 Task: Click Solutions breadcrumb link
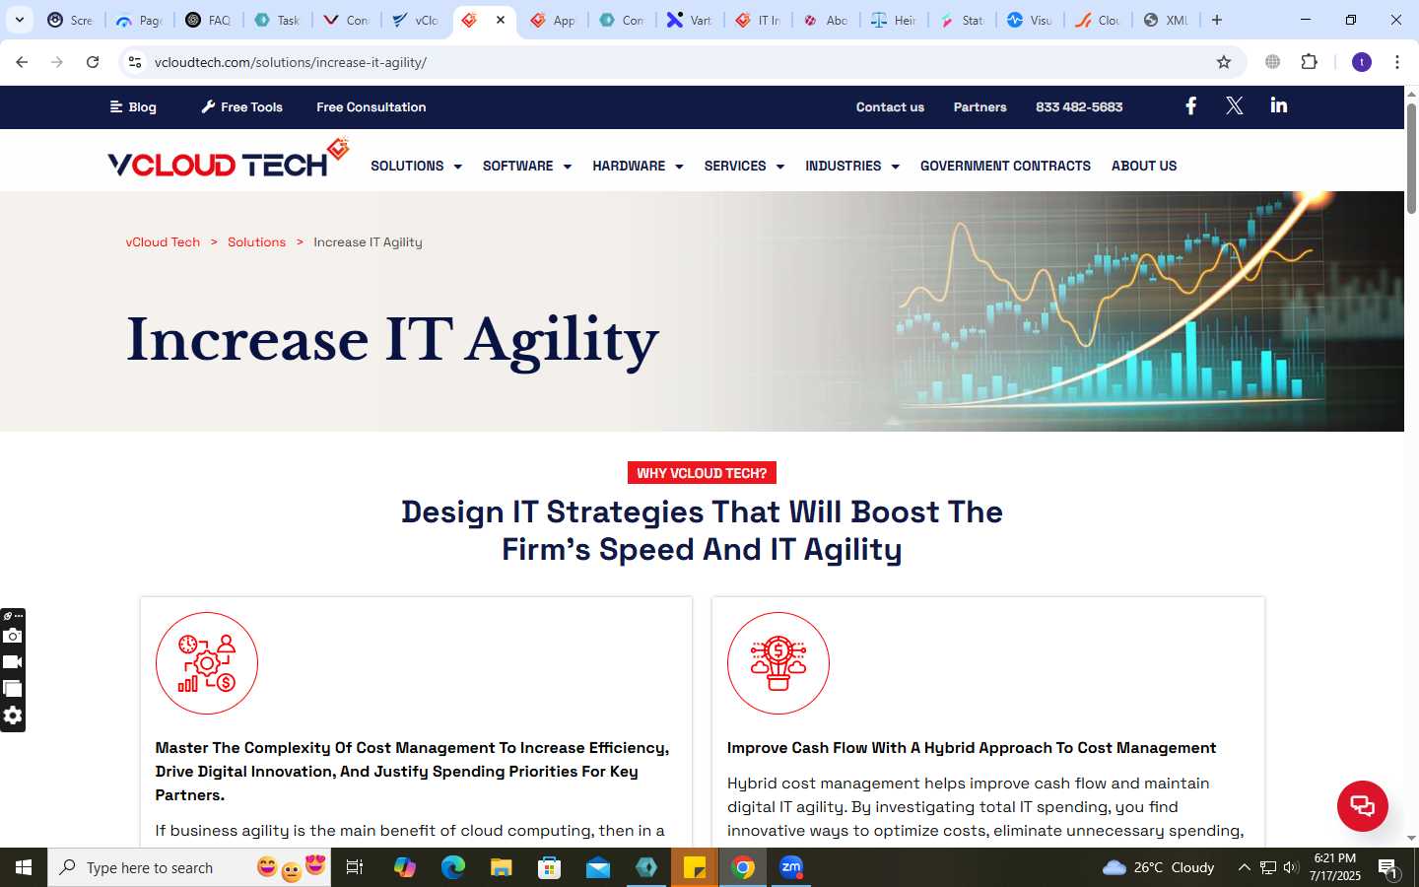tap(256, 241)
